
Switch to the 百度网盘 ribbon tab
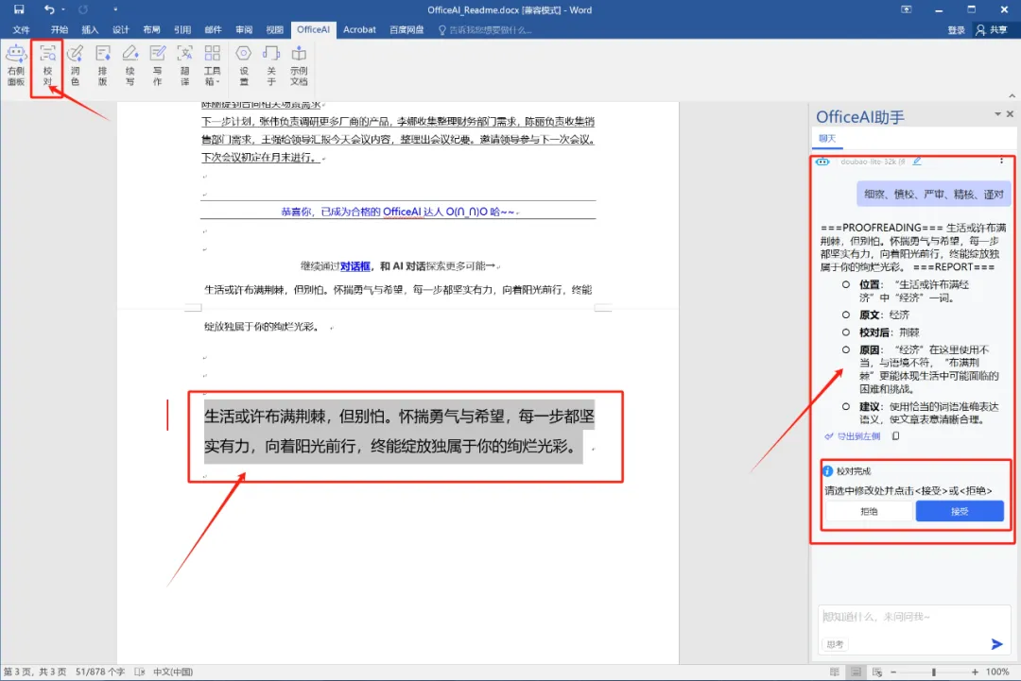tap(407, 30)
